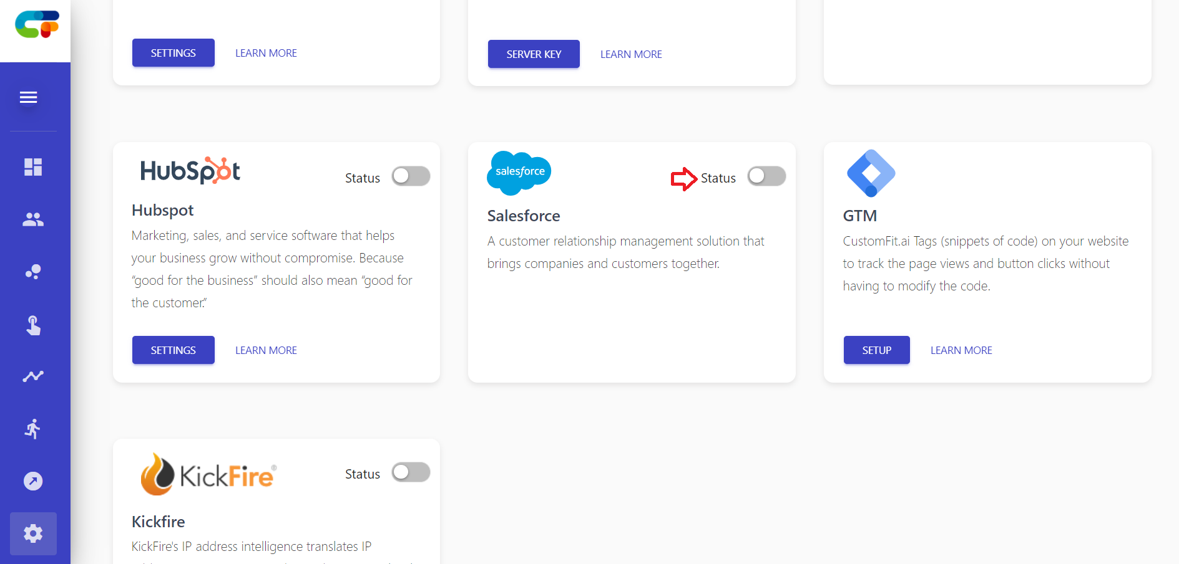Viewport: 1179px width, 564px height.
Task: Select the running person icon in the sidebar
Action: [33, 429]
